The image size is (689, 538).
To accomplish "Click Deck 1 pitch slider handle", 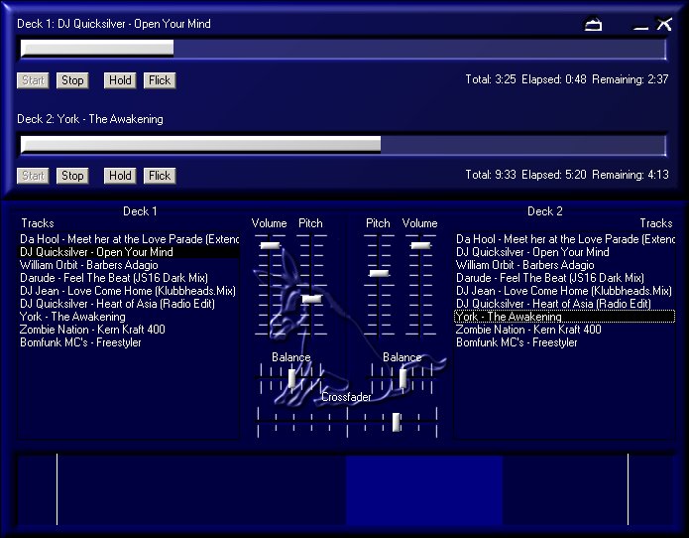I will click(x=311, y=299).
